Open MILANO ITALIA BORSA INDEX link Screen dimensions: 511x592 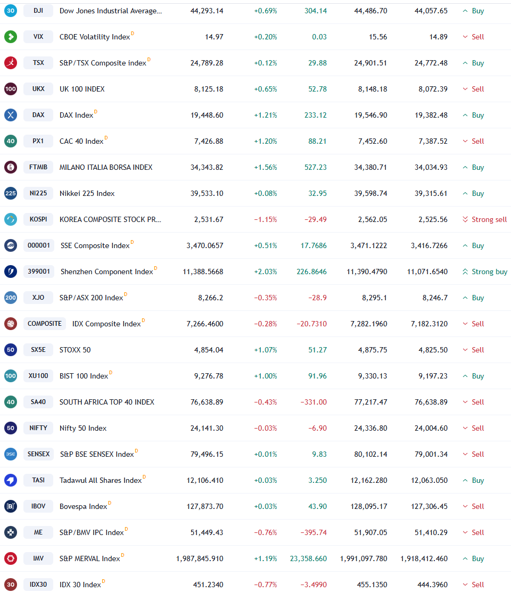106,167
